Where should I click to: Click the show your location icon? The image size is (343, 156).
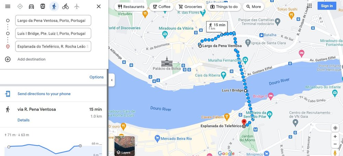(335, 128)
